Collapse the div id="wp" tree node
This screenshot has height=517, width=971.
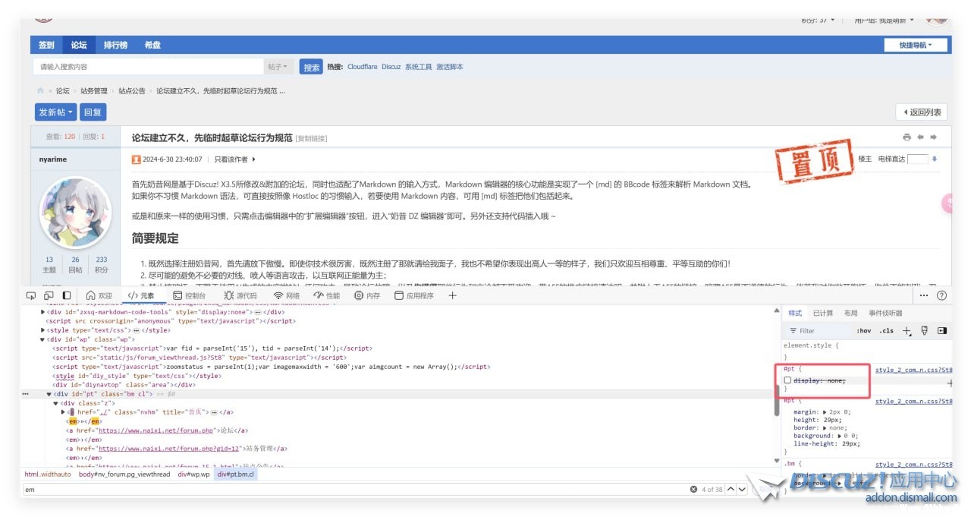(42, 340)
